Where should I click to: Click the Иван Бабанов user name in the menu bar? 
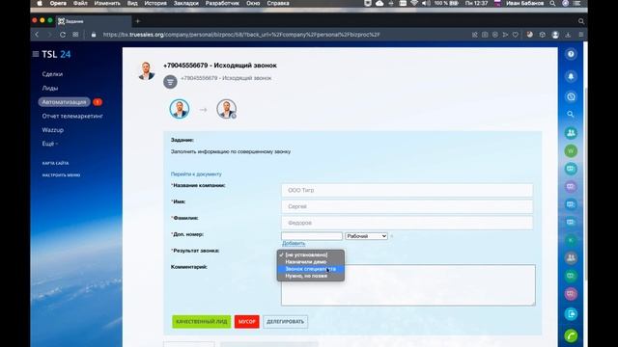coord(524,3)
